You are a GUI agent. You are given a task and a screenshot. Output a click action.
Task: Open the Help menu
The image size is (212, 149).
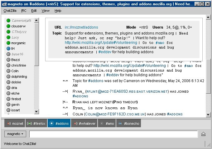click(x=58, y=11)
